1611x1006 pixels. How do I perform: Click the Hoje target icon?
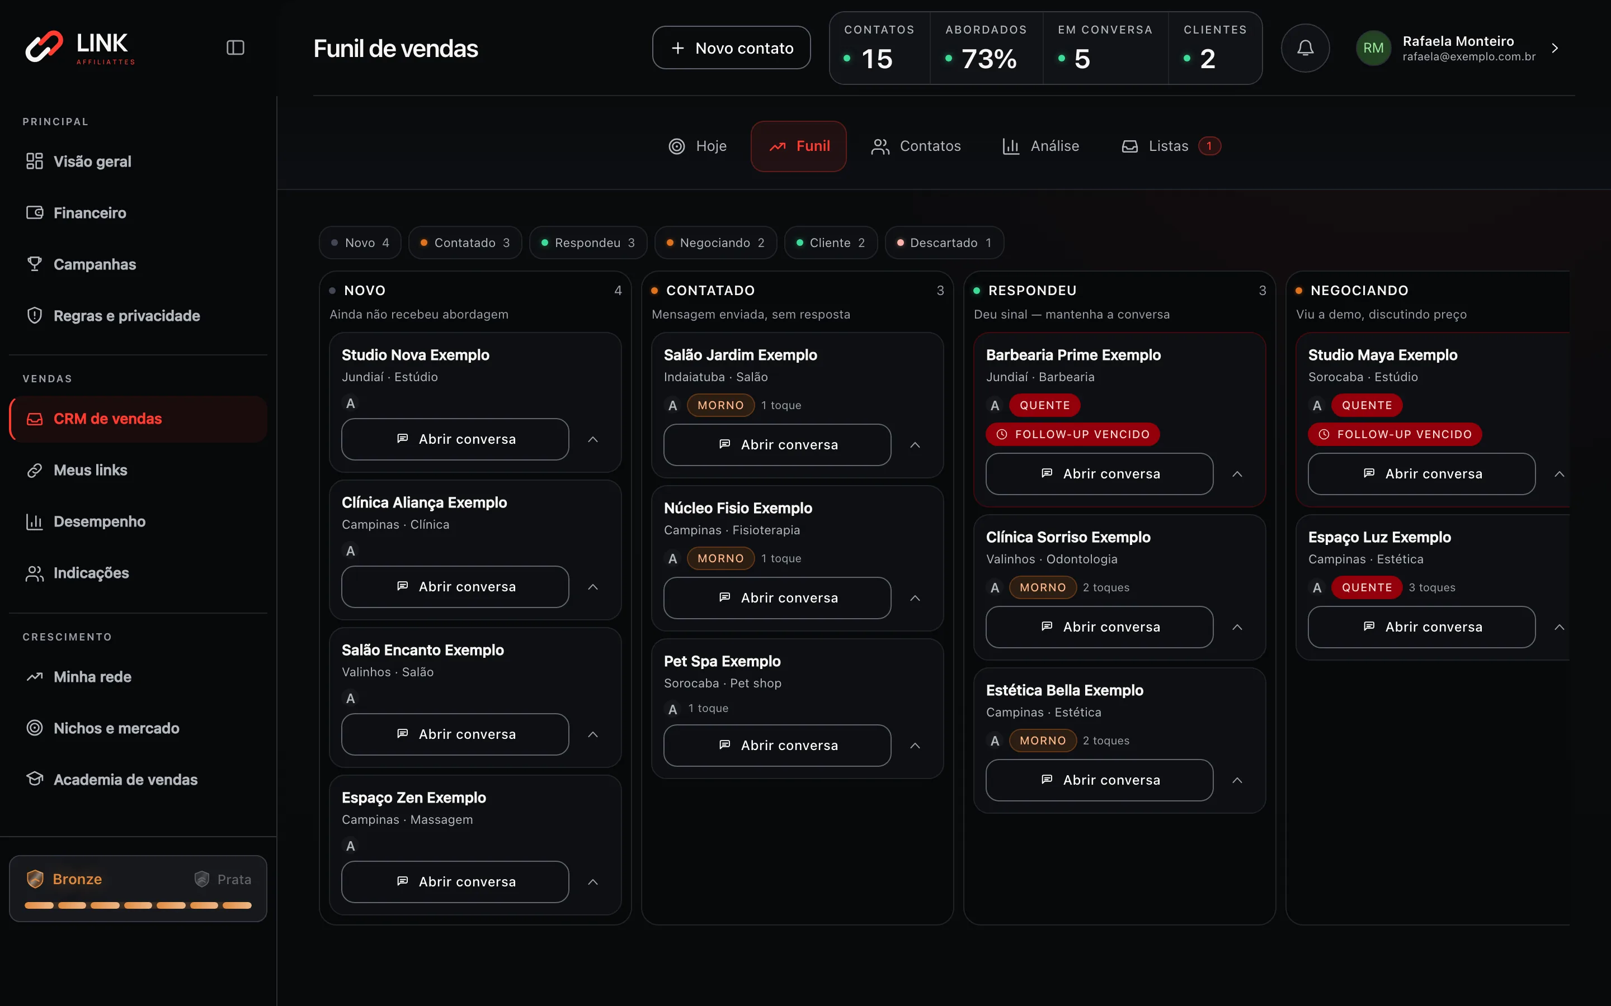point(677,146)
